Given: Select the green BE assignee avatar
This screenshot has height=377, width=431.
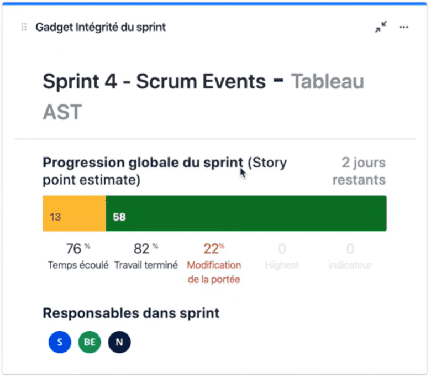Looking at the screenshot, I should (x=90, y=342).
